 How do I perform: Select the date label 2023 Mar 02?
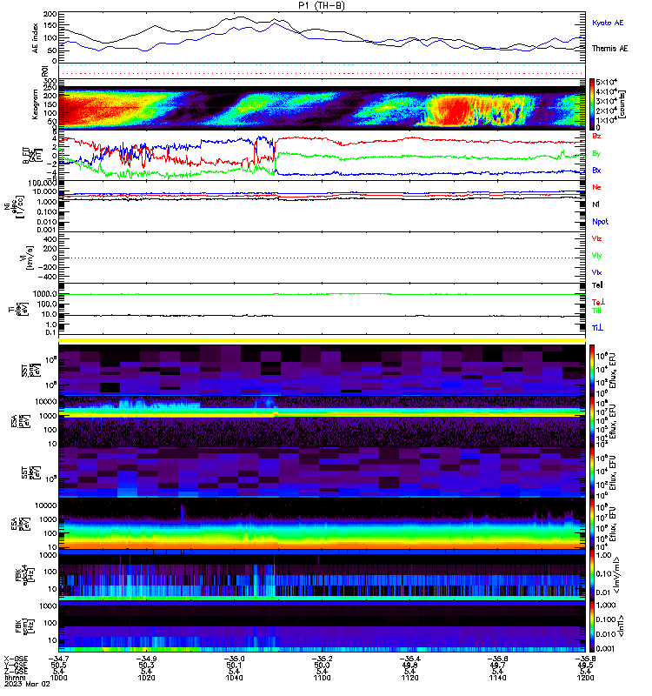tap(27, 684)
